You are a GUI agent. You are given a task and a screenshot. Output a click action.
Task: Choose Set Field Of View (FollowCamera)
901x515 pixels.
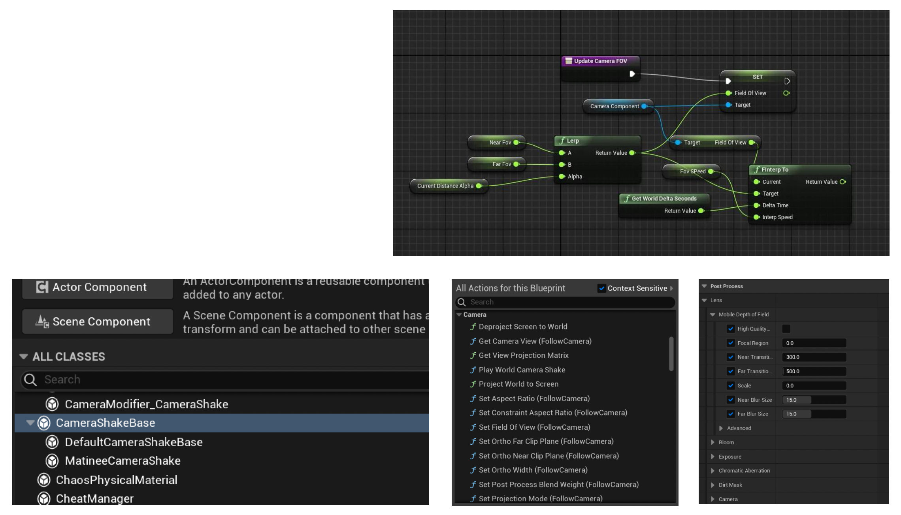coord(534,427)
